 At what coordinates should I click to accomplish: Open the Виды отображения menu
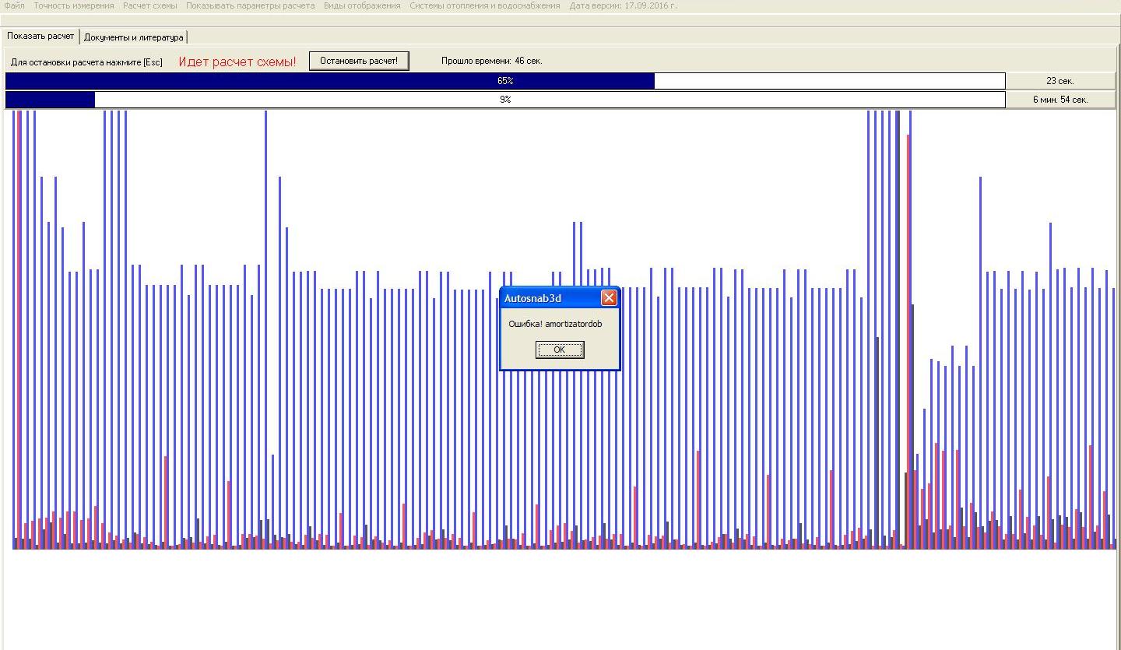[x=362, y=5]
